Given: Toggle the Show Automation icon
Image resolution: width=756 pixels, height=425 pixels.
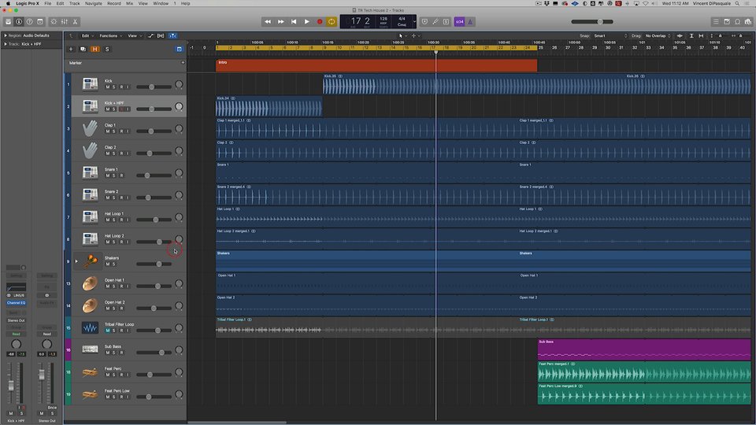Looking at the screenshot, I should click(x=151, y=35).
